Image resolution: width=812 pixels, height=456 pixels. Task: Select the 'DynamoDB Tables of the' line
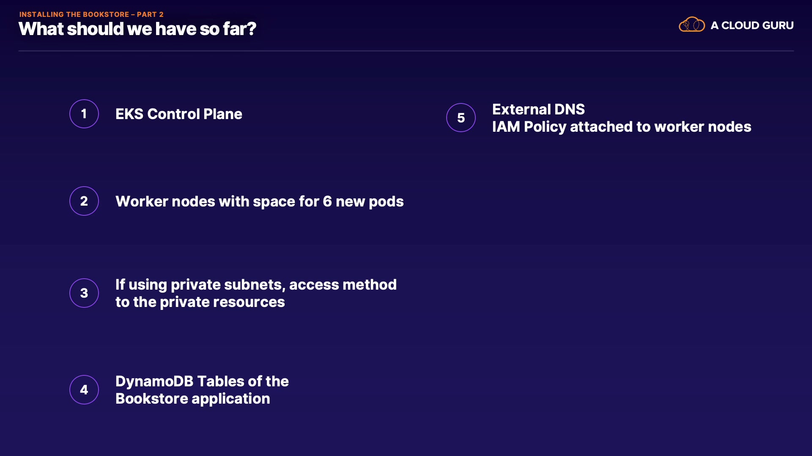(202, 381)
